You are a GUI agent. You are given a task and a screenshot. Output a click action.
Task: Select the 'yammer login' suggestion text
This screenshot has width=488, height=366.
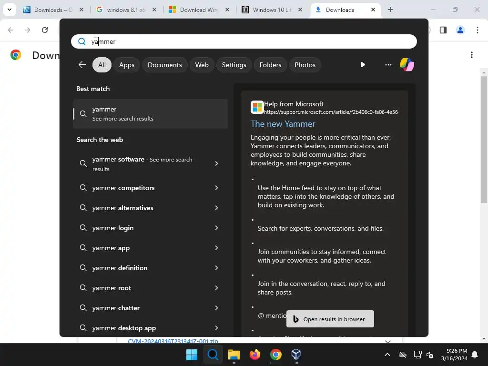(x=112, y=228)
